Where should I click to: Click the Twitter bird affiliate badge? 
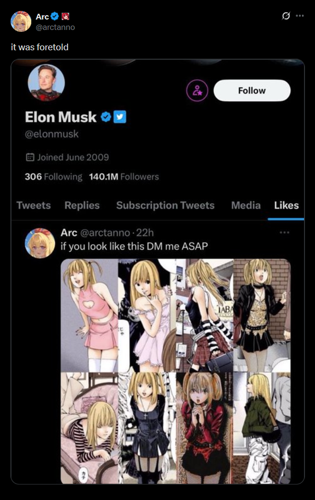coord(120,117)
